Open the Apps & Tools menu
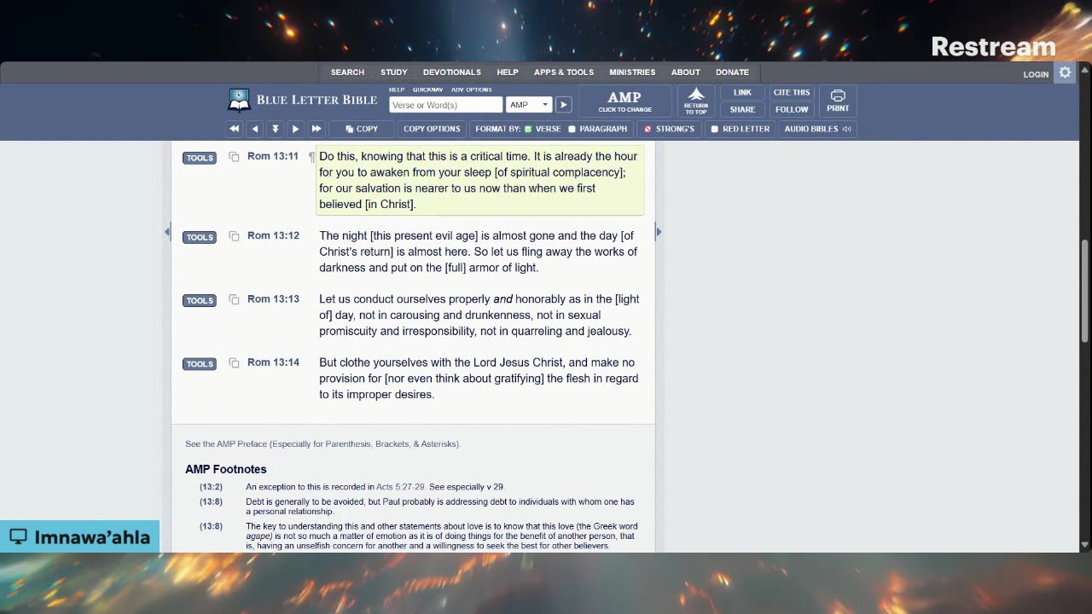This screenshot has height=614, width=1092. [564, 72]
